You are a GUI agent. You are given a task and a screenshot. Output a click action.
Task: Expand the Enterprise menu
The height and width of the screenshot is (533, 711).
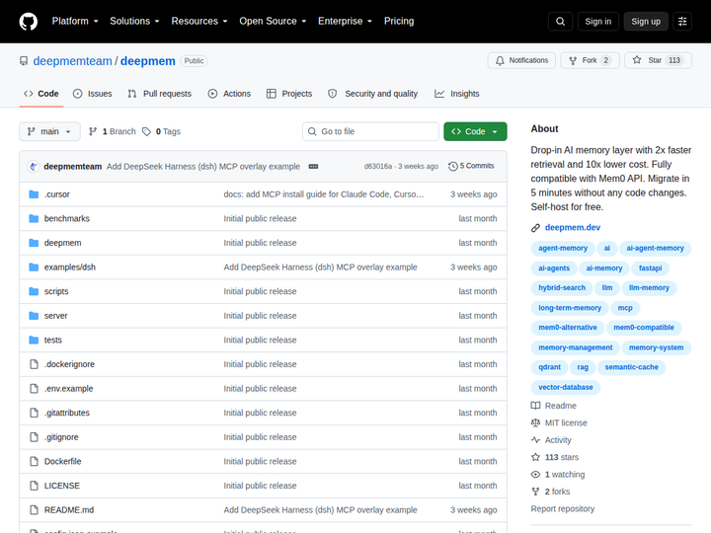(x=345, y=22)
